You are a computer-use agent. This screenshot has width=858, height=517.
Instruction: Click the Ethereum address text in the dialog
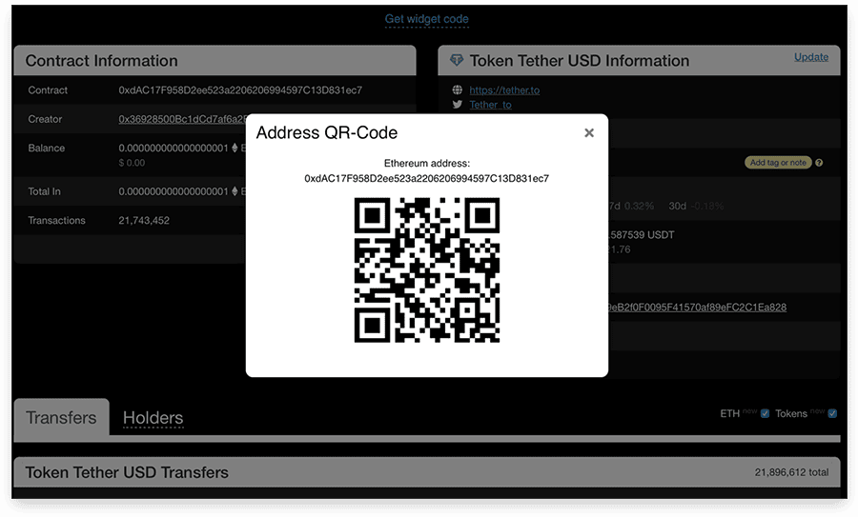427,178
